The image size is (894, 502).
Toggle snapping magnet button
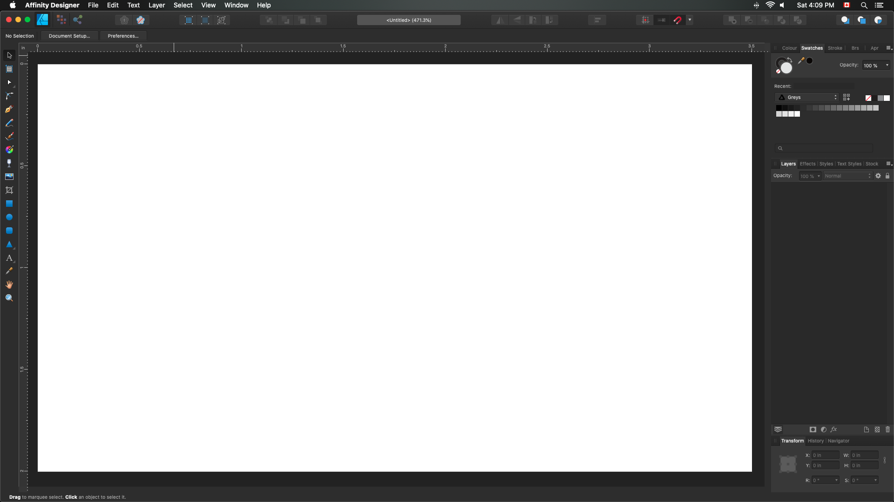(x=677, y=20)
